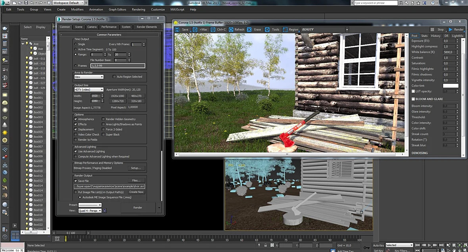Click the light bulb icon next to bolt - 011
Screen dimensions: 468x252
(x=27, y=58)
